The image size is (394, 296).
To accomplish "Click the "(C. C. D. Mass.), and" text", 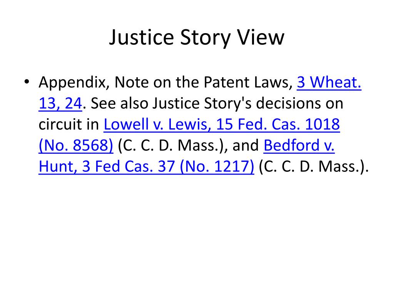I will tap(188, 145).
